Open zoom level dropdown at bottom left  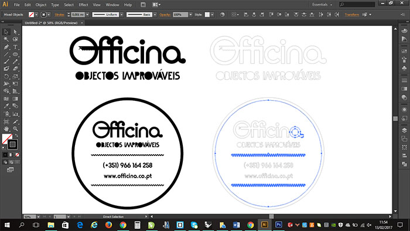(x=38, y=216)
